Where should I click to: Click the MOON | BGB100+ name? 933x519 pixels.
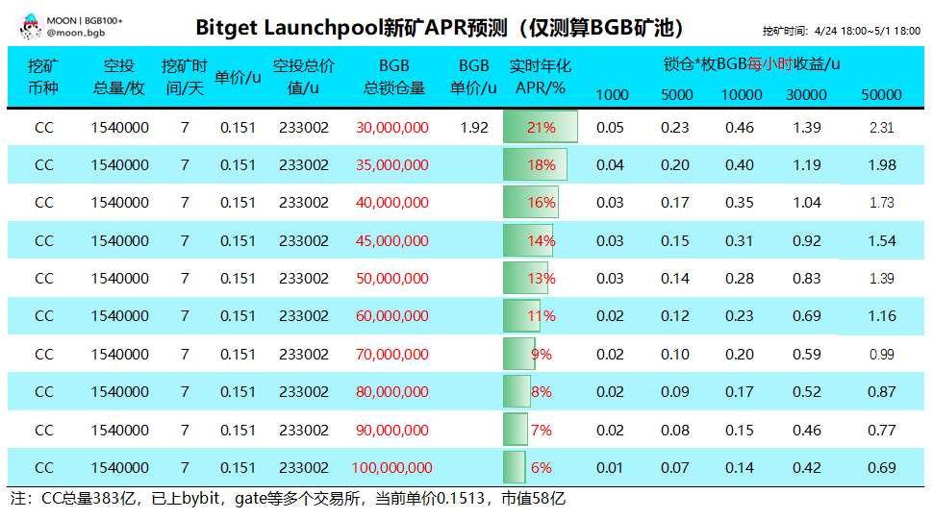85,21
